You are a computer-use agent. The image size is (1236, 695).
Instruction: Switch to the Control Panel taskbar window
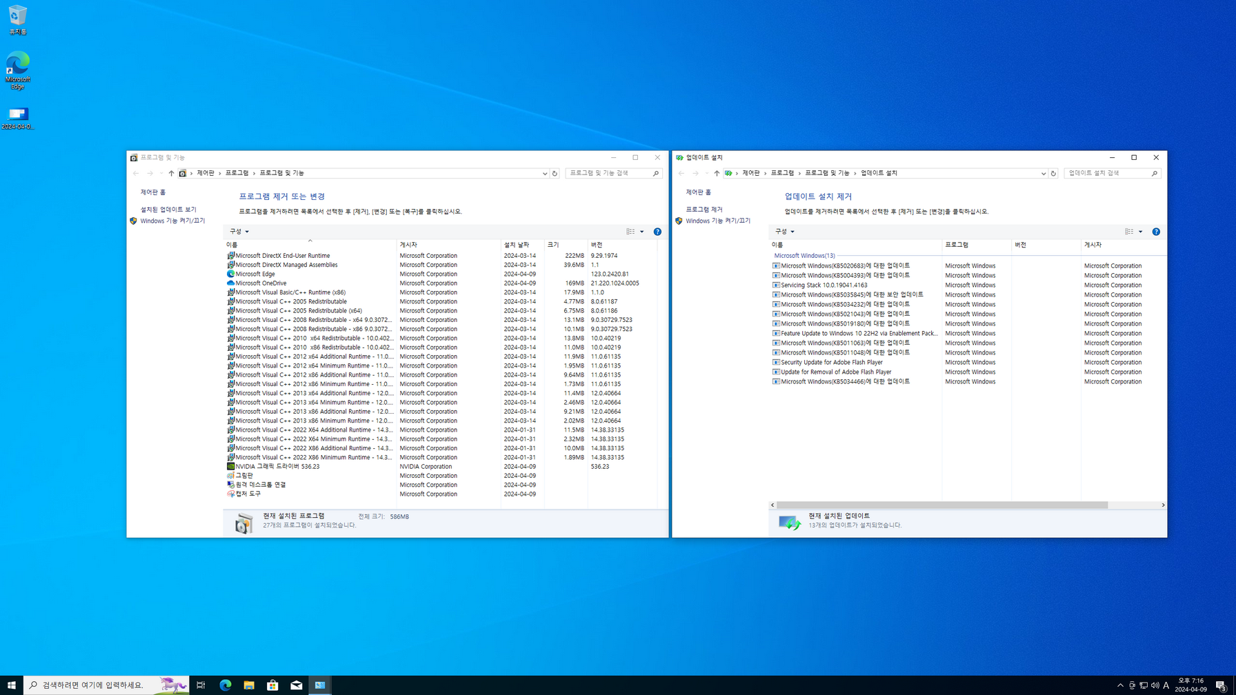(x=320, y=685)
